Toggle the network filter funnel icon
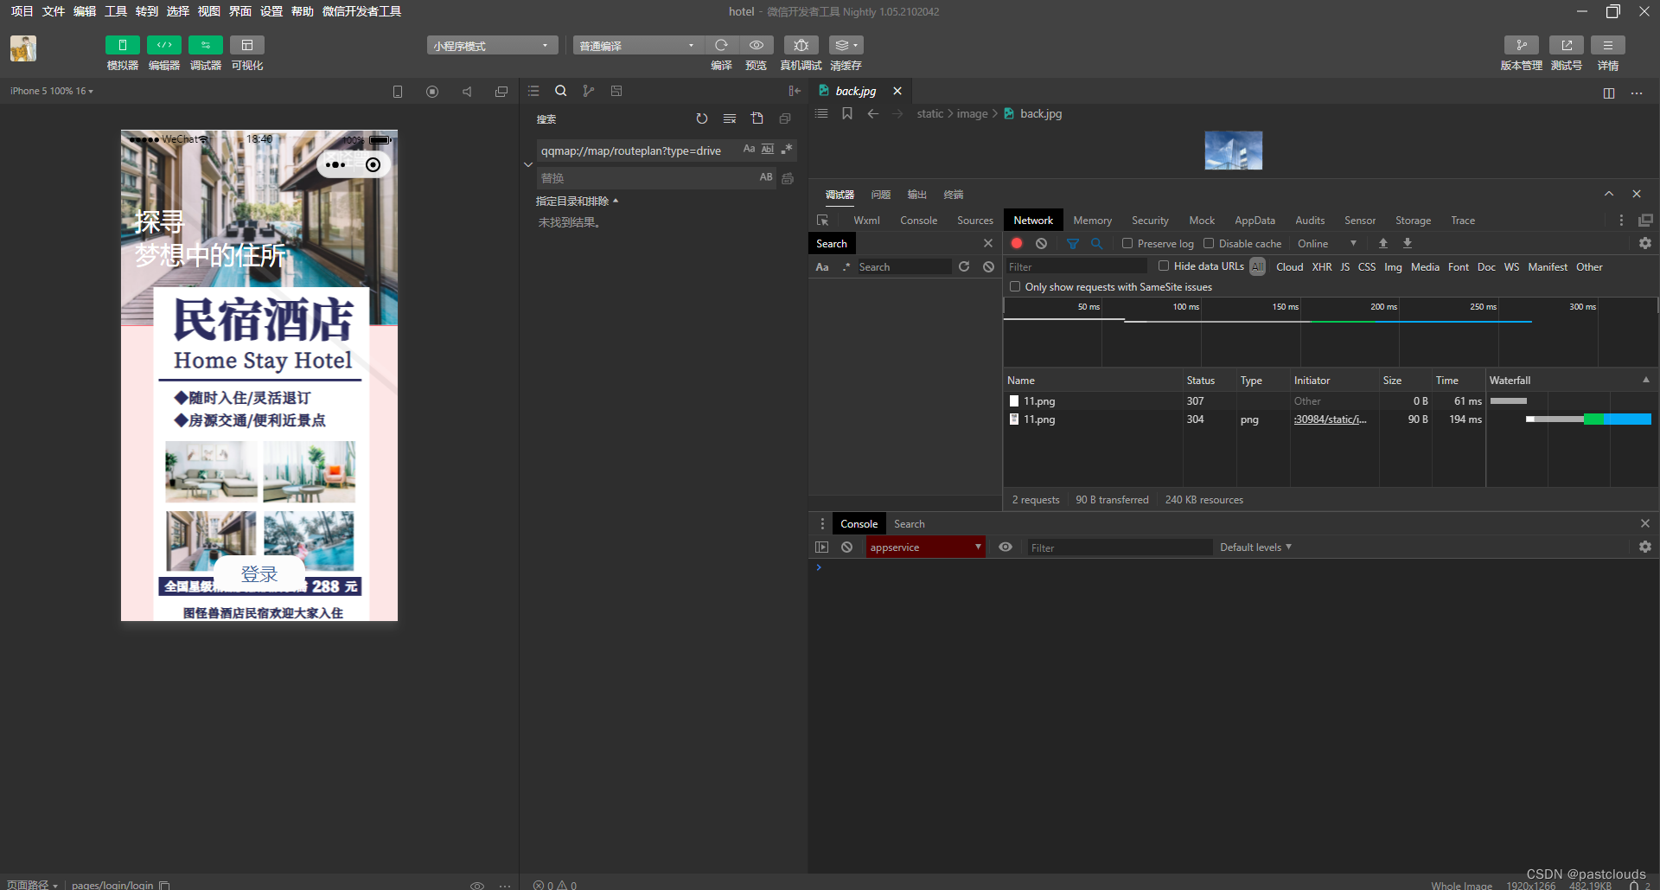The width and height of the screenshot is (1660, 890). (x=1072, y=244)
